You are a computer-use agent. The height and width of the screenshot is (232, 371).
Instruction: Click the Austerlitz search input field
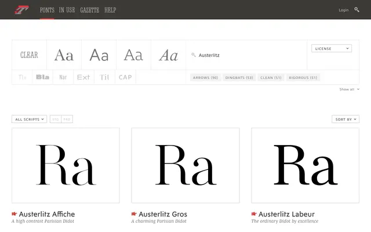tap(246, 55)
